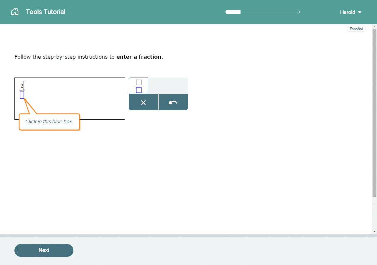Image resolution: width=377 pixels, height=265 pixels.
Task: Click the empty gray area of the tool palette
Action: (168, 86)
